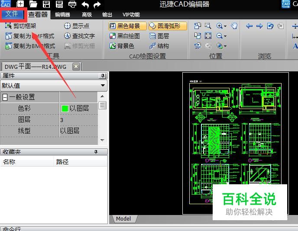298x231 pixels.
Task: Switch to the 编辑器 editor tab
Action: coord(62,15)
